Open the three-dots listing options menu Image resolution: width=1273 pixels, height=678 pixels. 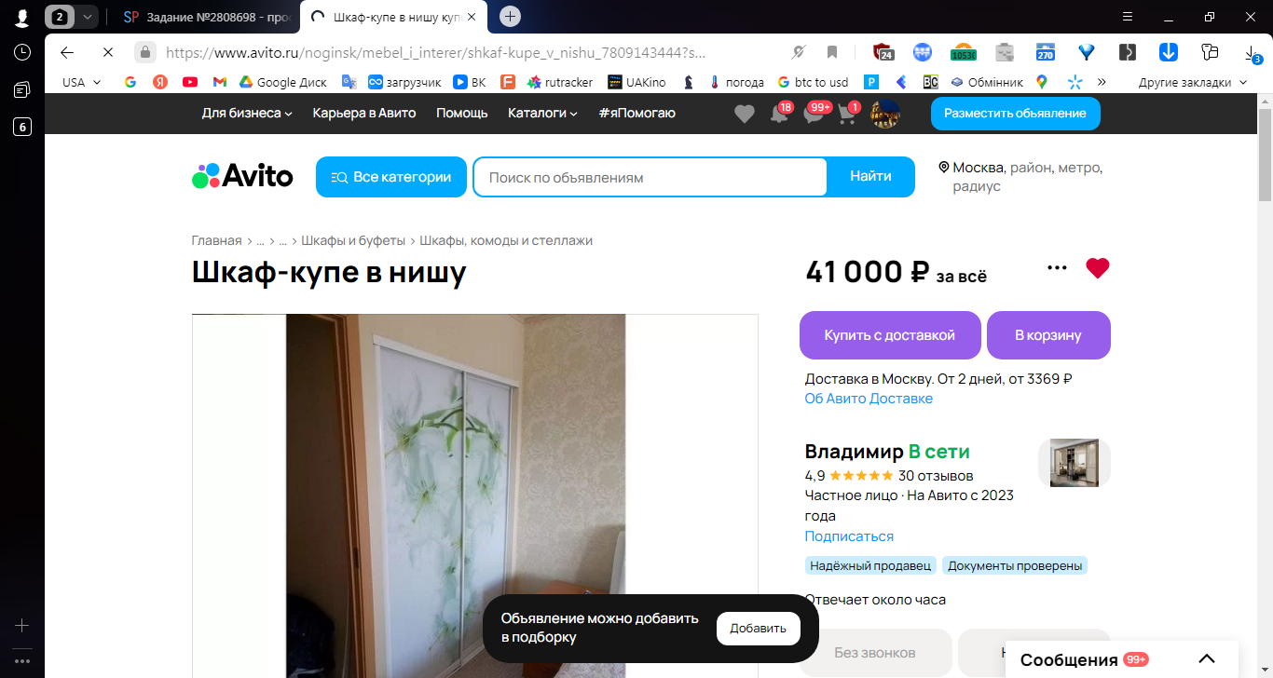coord(1057,268)
